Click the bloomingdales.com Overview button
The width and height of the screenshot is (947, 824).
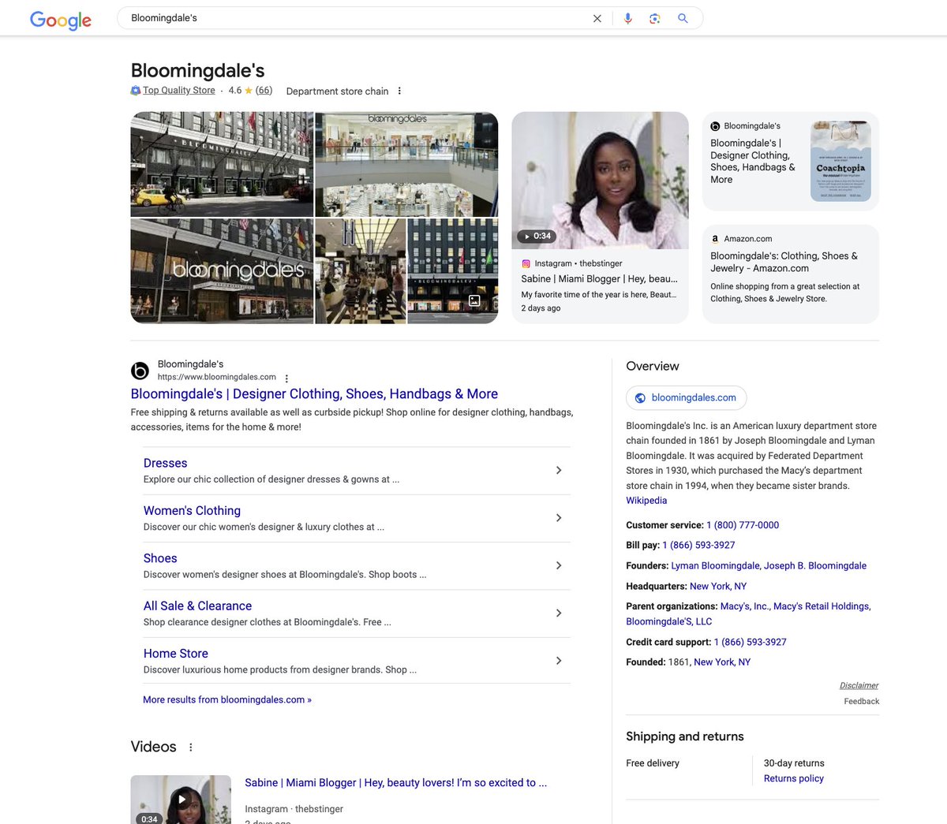pos(687,398)
